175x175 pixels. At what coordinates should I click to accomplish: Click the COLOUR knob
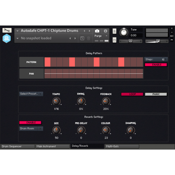coord(106,130)
